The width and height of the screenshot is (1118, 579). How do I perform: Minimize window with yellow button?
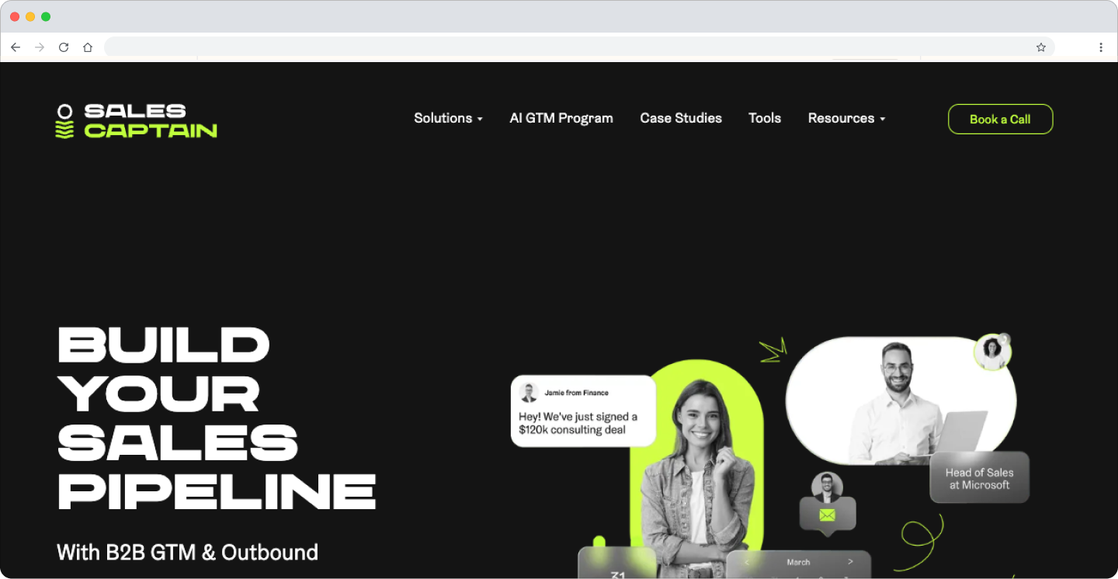(30, 16)
